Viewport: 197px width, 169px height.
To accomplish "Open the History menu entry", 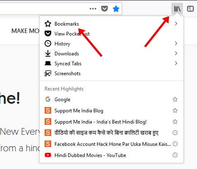I will tap(112, 43).
